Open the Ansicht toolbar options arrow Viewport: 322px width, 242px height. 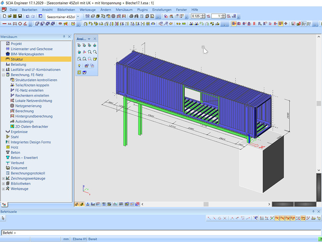89,39
